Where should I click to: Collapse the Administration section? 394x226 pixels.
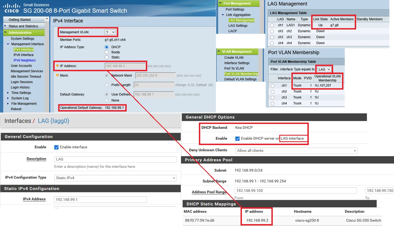[x=5, y=32]
